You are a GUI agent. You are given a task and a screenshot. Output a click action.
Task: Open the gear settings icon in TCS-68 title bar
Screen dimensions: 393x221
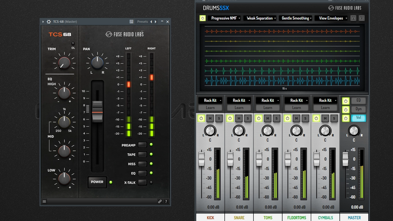[49, 22]
